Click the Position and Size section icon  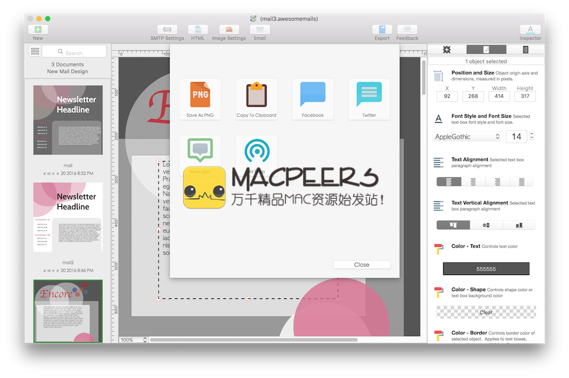click(438, 76)
